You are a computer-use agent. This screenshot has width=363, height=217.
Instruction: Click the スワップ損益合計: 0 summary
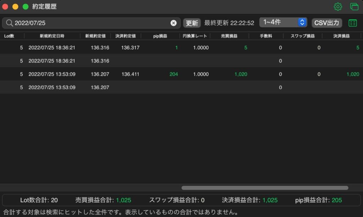pos(177,200)
